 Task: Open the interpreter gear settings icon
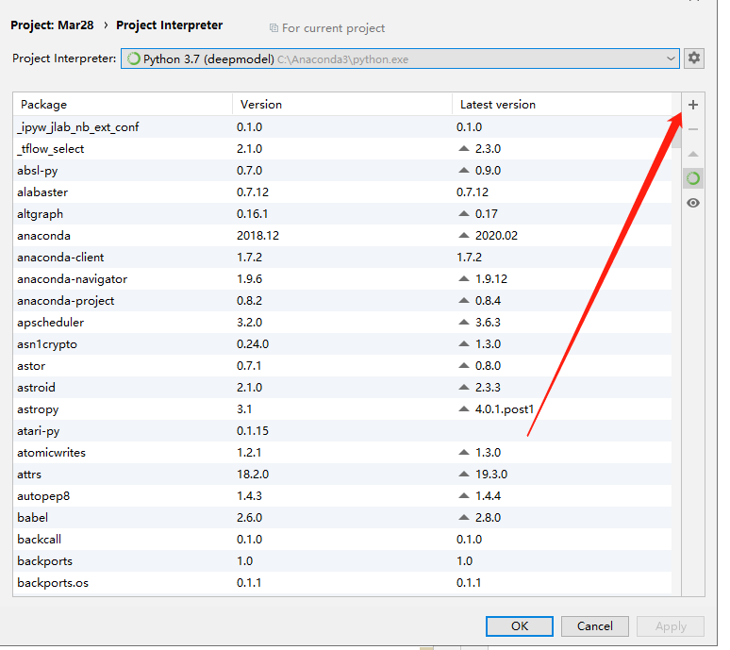tap(693, 58)
